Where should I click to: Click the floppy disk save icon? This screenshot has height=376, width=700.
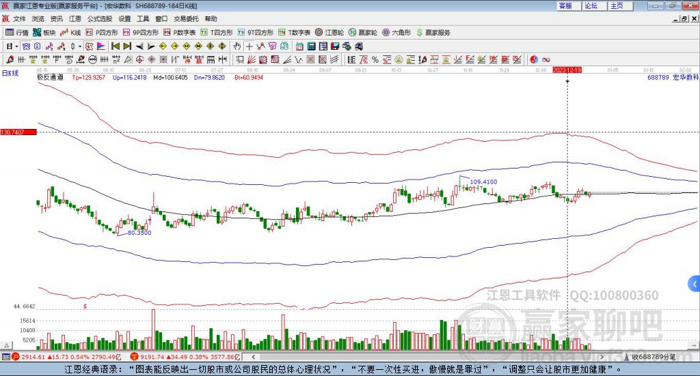[x=335, y=46]
